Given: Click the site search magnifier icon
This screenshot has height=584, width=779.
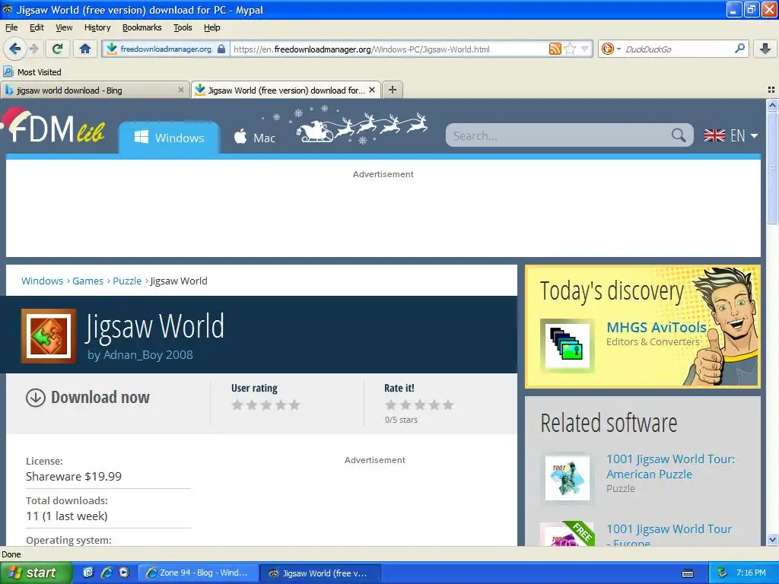Looking at the screenshot, I should click(679, 135).
